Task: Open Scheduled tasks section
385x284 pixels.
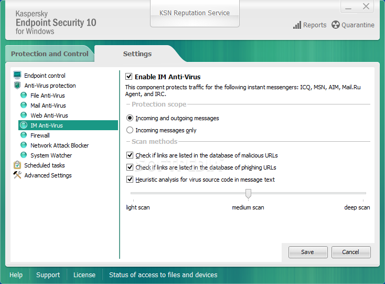Action: point(45,165)
